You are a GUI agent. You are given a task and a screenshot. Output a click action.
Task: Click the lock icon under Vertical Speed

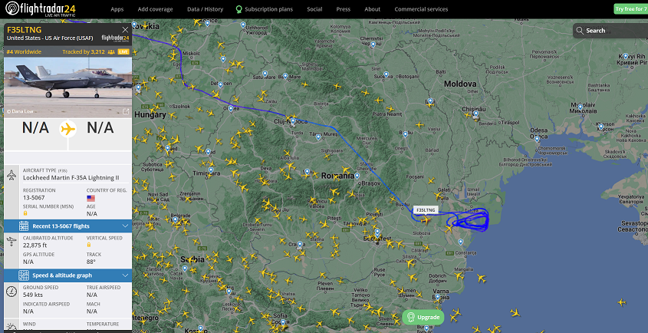click(x=89, y=246)
